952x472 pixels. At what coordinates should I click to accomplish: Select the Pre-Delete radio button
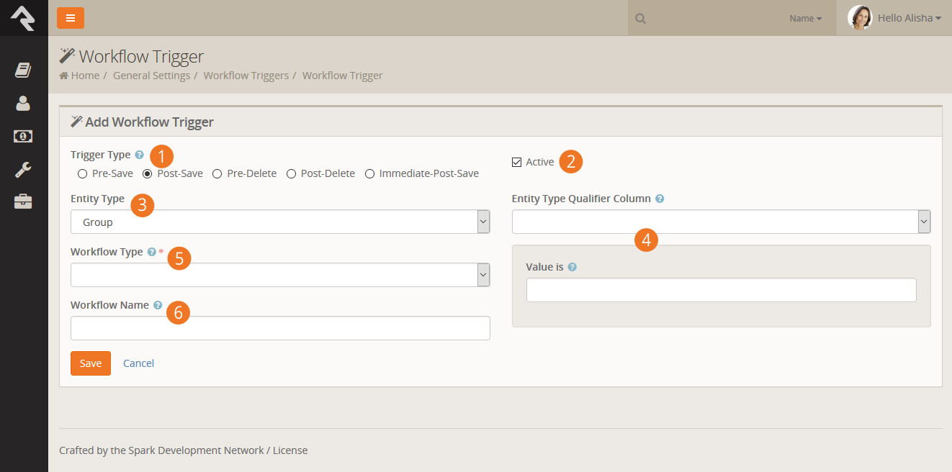217,173
